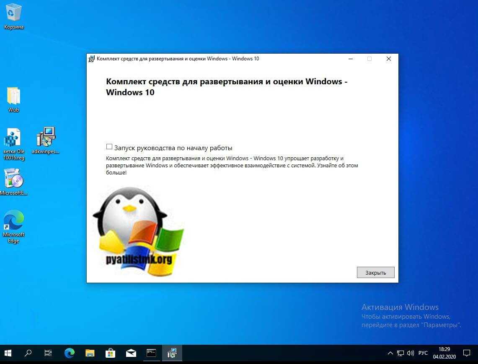Enable Запуск руководства по началу работы checkbox
The image size is (478, 364).
(x=109, y=147)
